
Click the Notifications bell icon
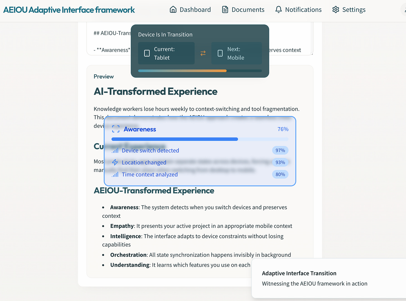pos(279,10)
